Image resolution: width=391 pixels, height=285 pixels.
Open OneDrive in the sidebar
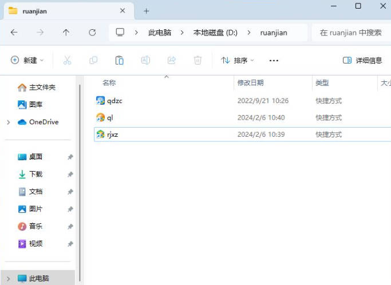click(x=38, y=122)
